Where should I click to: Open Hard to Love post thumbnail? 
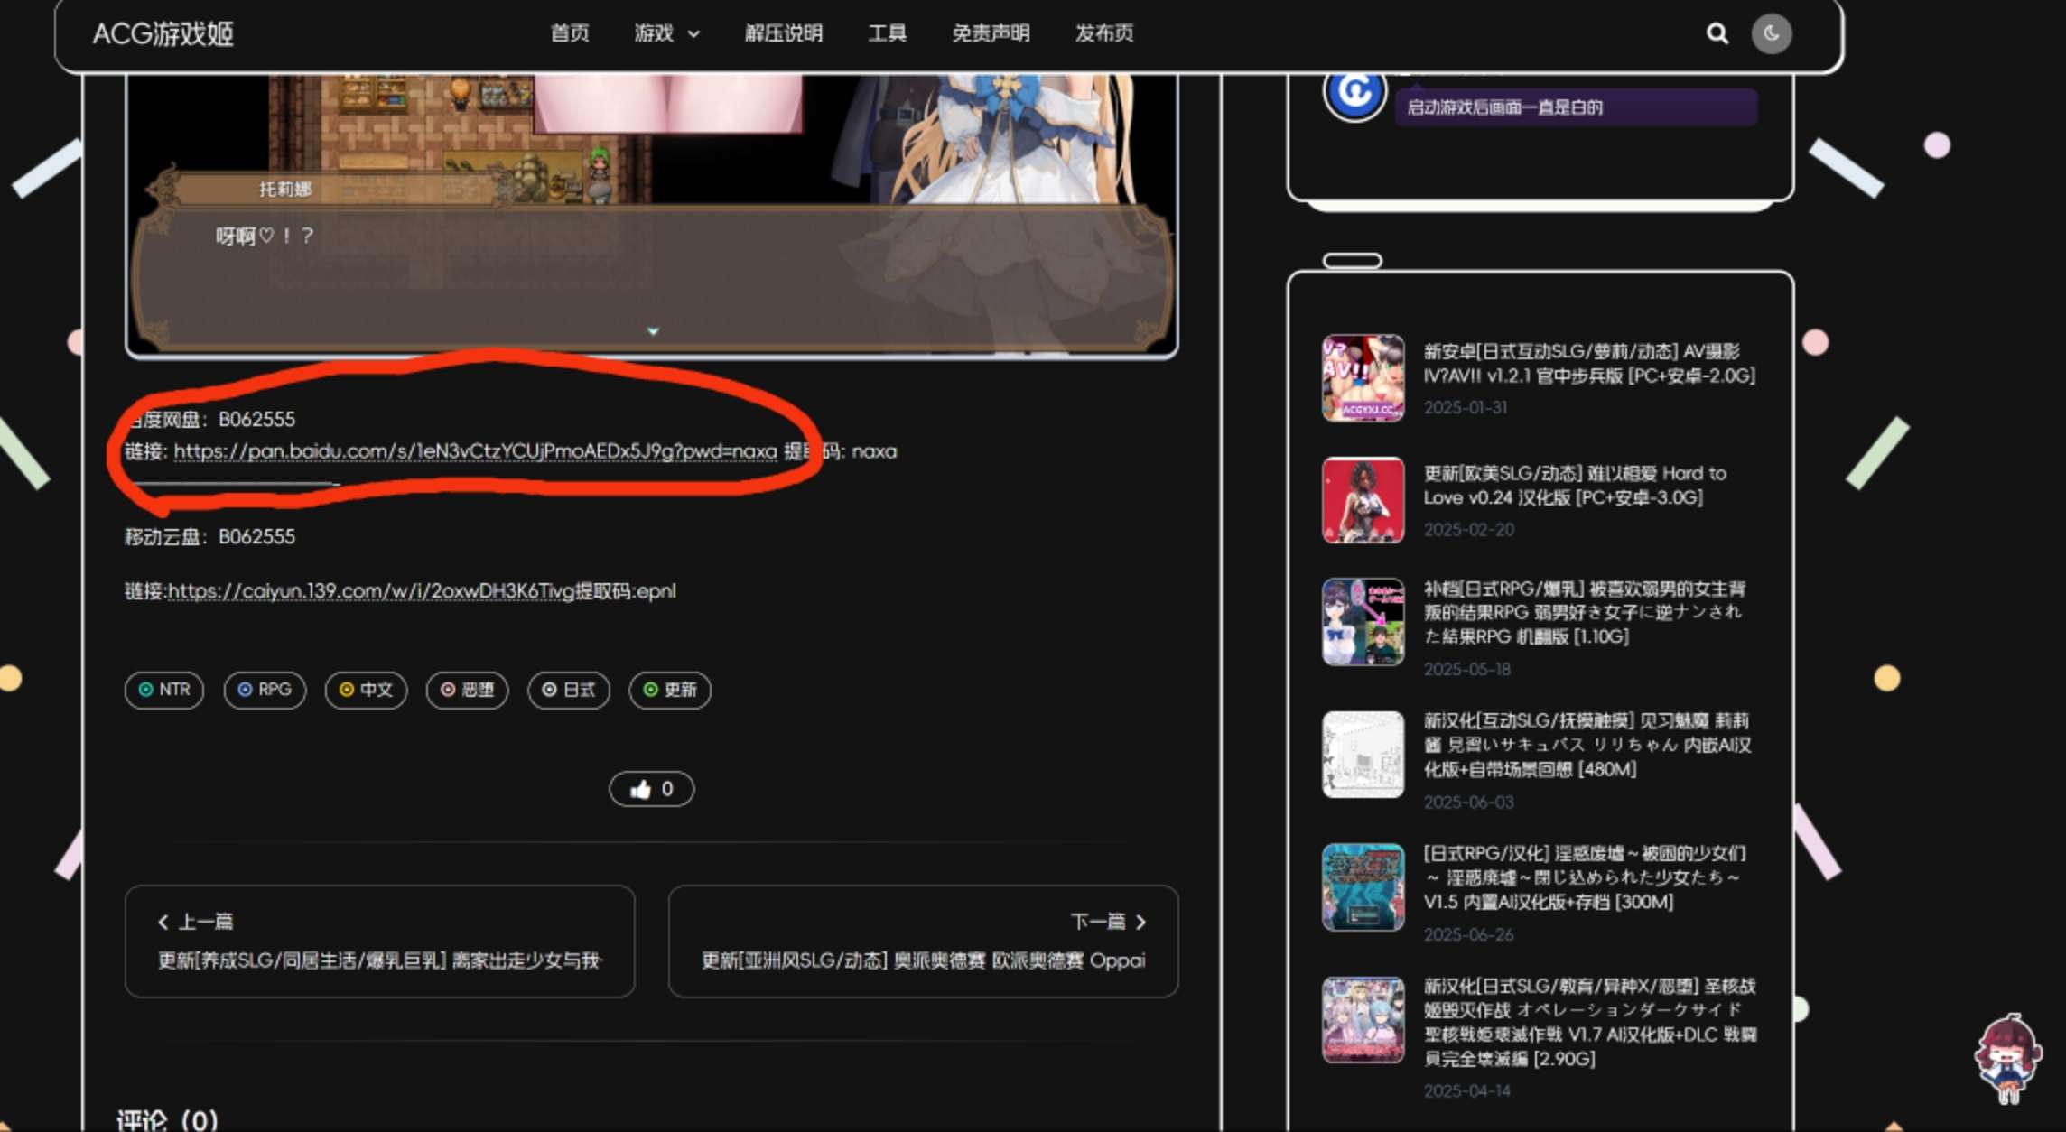1363,500
